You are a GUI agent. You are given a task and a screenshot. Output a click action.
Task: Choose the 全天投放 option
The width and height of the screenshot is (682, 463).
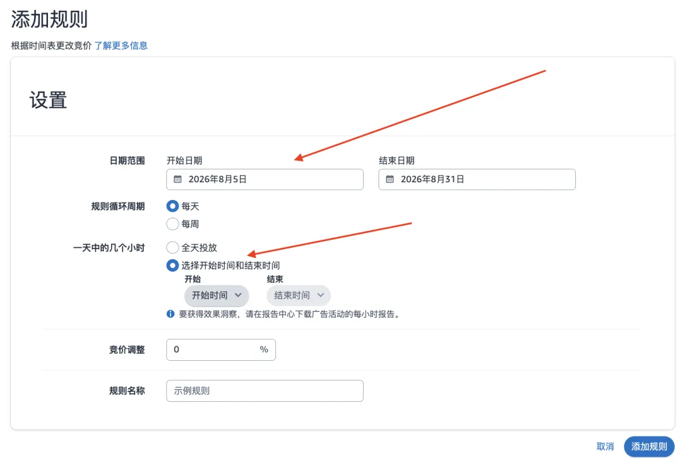[172, 247]
